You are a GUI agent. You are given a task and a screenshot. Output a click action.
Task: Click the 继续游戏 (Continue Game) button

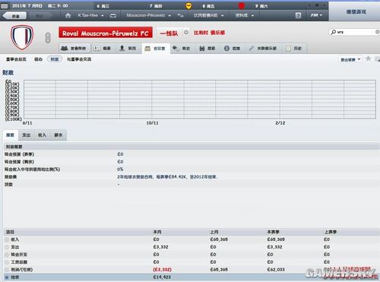(356, 11)
